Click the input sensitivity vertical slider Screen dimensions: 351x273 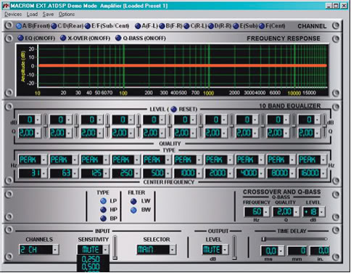(115, 248)
